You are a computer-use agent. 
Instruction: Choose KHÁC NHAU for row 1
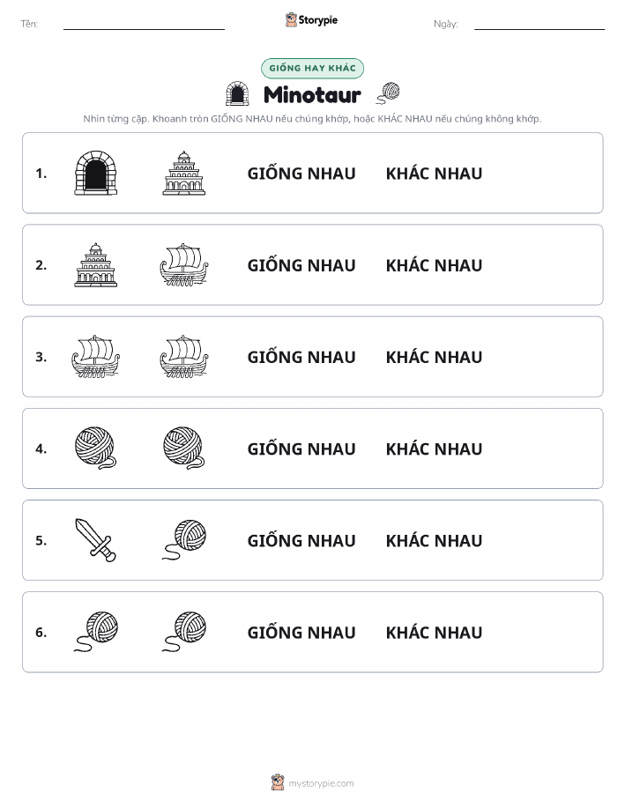[x=435, y=174]
